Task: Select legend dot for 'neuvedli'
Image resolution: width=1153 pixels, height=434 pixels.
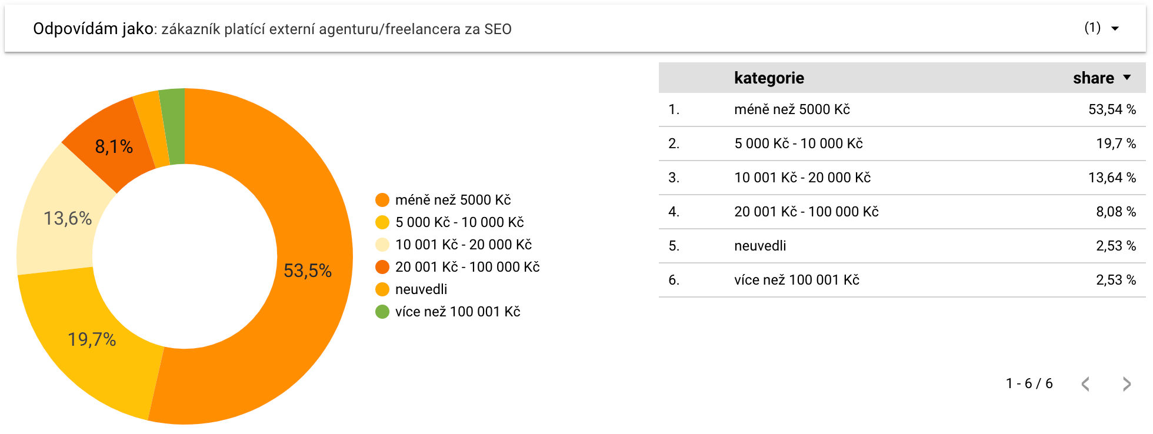Action: [382, 289]
